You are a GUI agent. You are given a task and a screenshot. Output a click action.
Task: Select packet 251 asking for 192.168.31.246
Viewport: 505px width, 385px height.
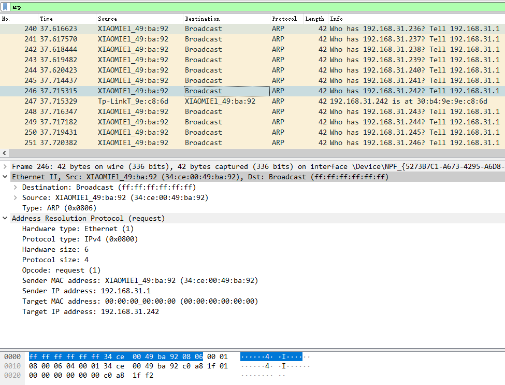207,142
